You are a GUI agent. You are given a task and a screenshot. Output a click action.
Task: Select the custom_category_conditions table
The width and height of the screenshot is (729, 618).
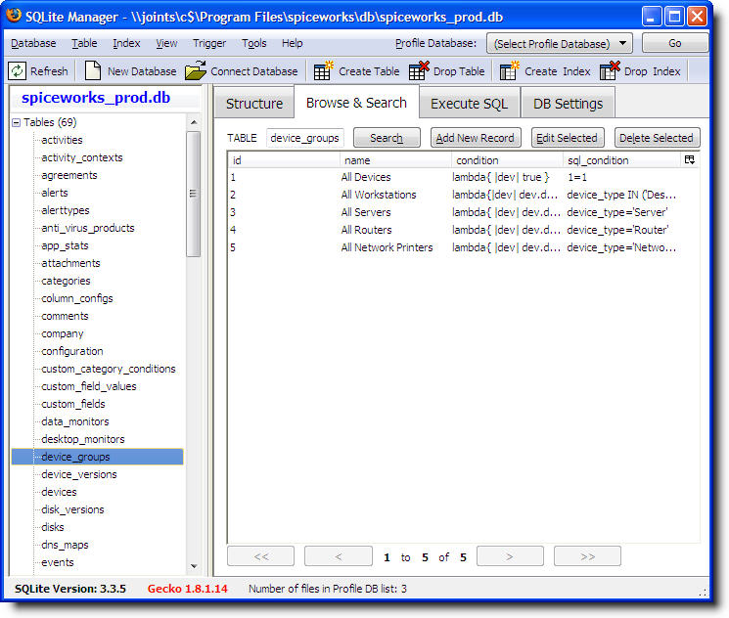(109, 369)
